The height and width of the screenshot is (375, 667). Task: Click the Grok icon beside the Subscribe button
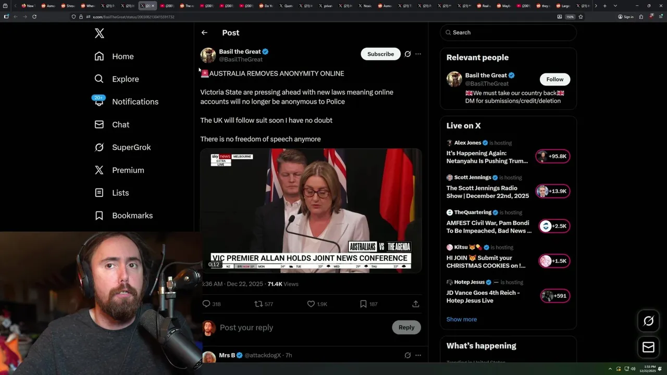pos(407,54)
